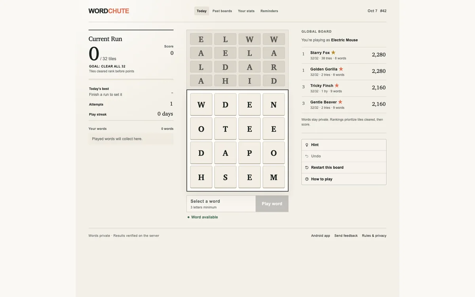The width and height of the screenshot is (475, 297).
Task: Choose the playable S tile
Action: pos(225,177)
